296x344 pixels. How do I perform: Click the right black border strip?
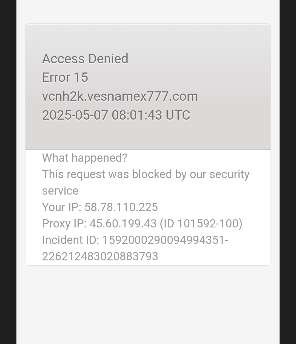[288, 172]
